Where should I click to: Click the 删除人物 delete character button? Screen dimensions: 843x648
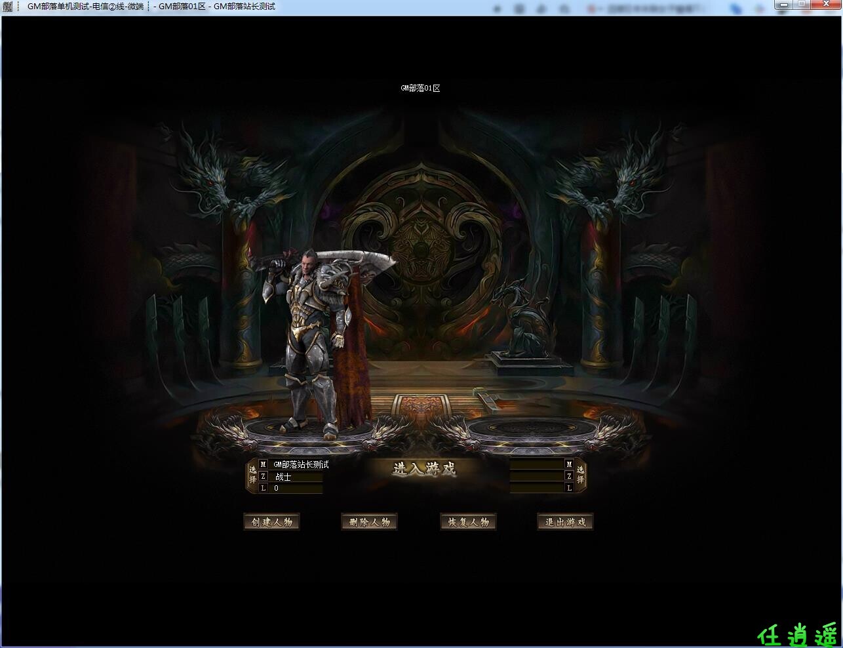click(370, 522)
